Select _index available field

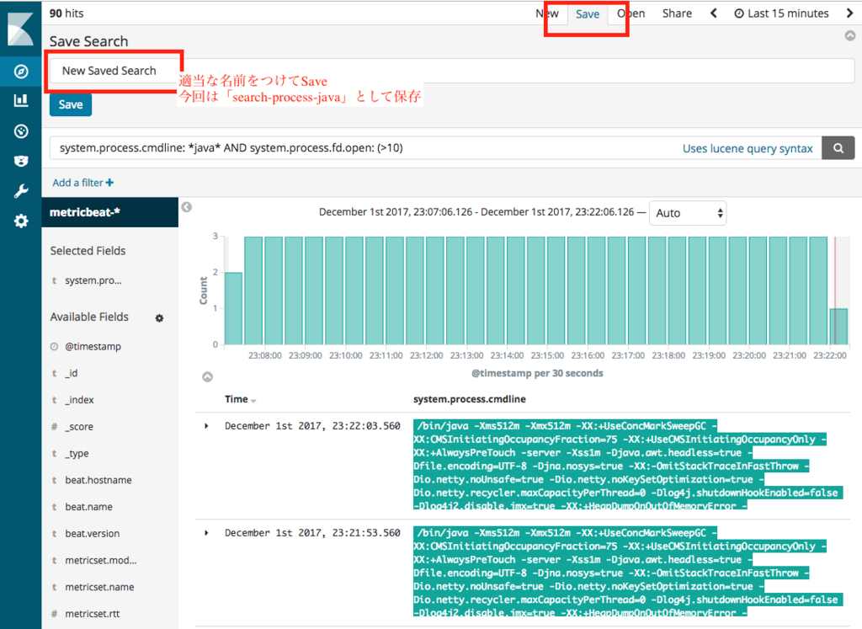click(x=80, y=400)
